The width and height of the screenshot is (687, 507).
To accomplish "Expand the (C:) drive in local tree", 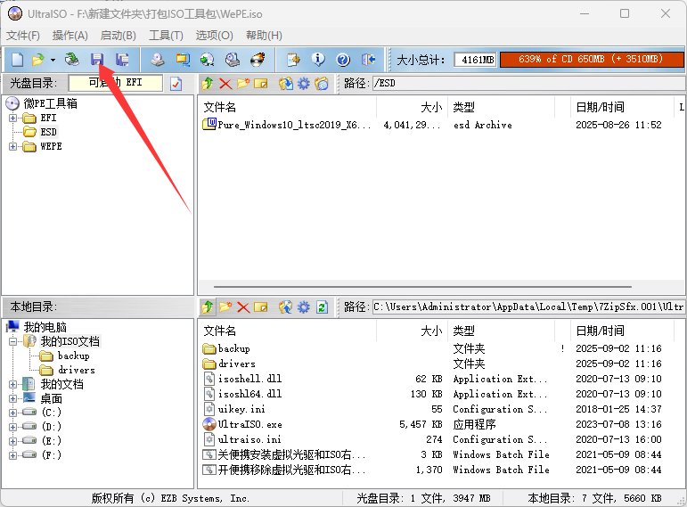I will point(13,413).
